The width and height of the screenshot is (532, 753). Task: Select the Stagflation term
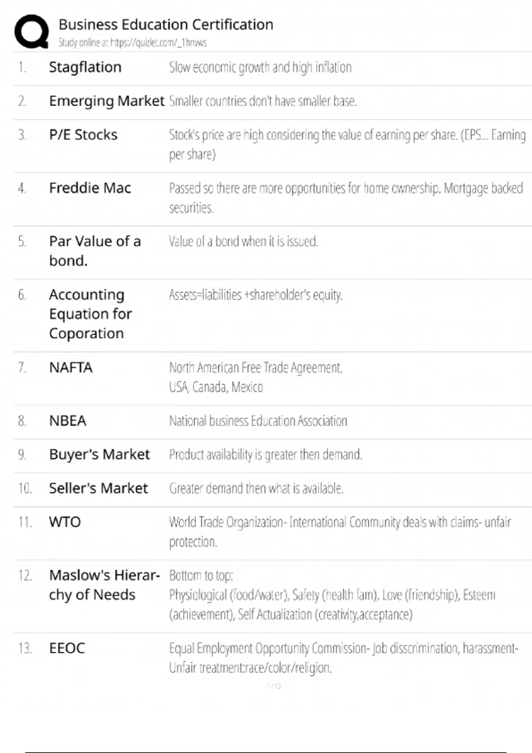[85, 67]
